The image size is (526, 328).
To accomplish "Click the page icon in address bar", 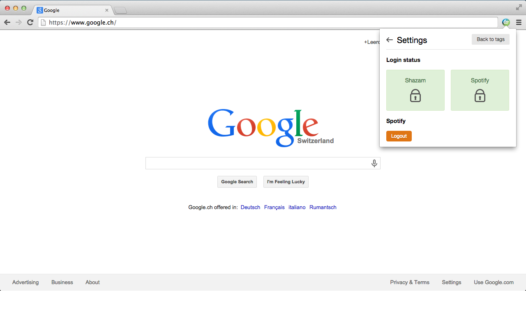I will (43, 23).
